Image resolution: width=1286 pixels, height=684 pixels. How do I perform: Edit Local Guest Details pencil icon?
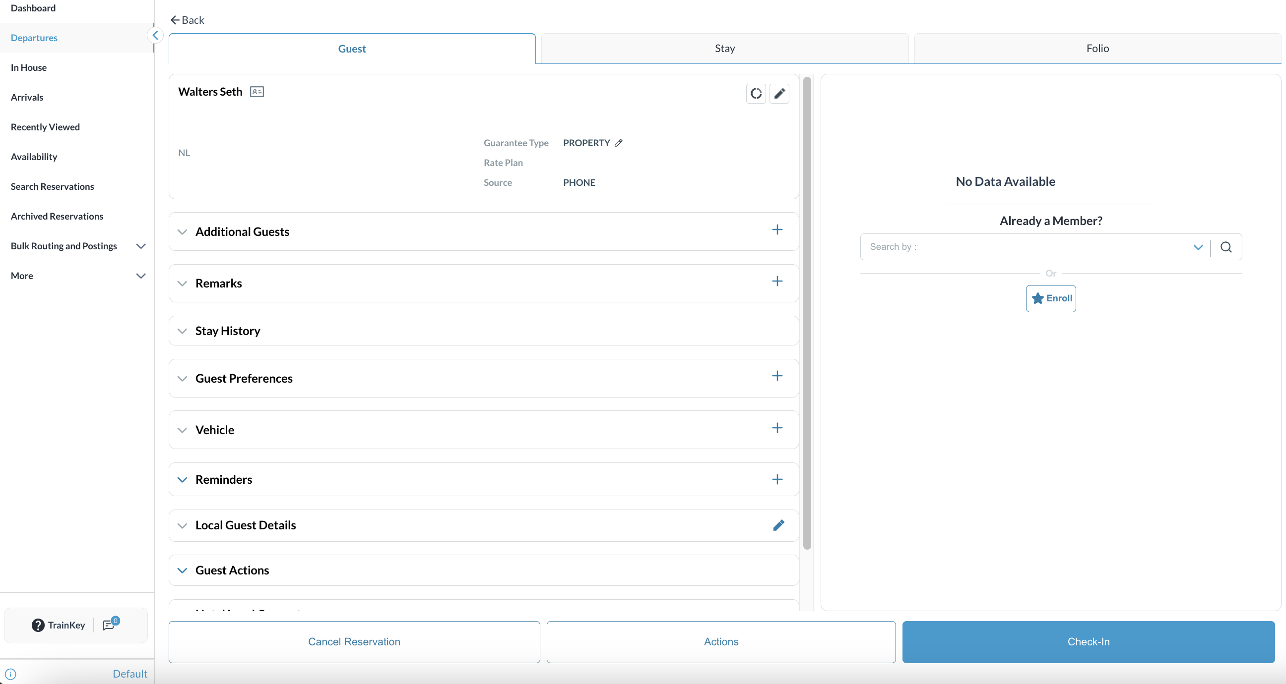(778, 525)
